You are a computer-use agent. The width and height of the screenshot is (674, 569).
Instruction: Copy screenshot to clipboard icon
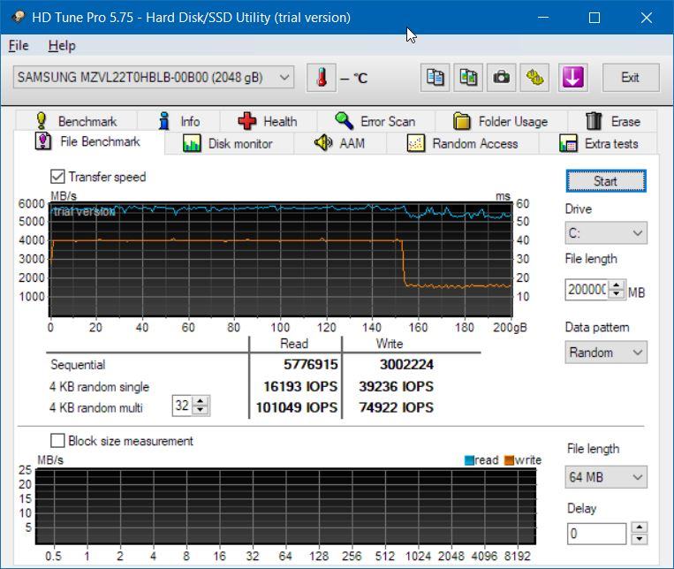[468, 78]
